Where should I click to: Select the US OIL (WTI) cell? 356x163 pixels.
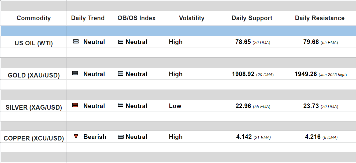(x=34, y=43)
